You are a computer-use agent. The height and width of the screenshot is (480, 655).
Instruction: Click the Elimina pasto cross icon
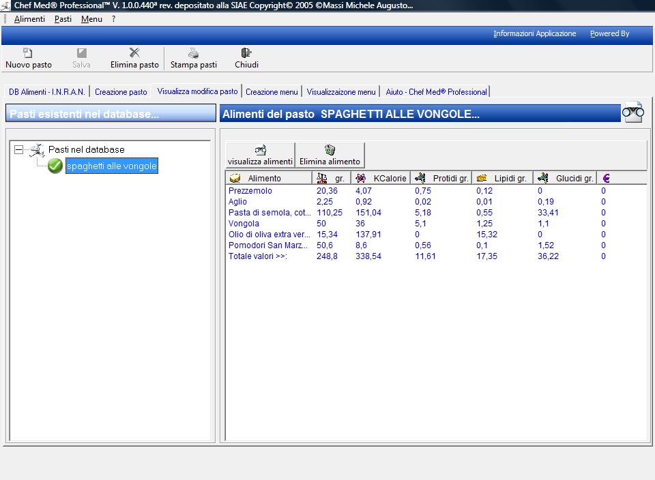(x=134, y=52)
